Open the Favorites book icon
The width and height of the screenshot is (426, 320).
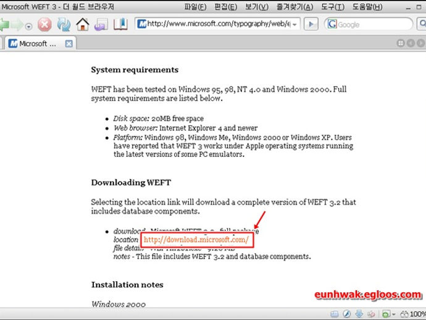pyautogui.click(x=120, y=24)
